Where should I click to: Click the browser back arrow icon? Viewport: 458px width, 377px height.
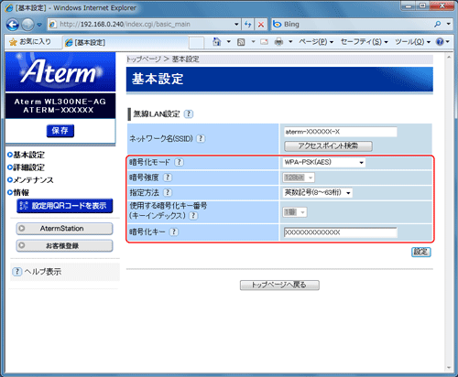[13, 25]
